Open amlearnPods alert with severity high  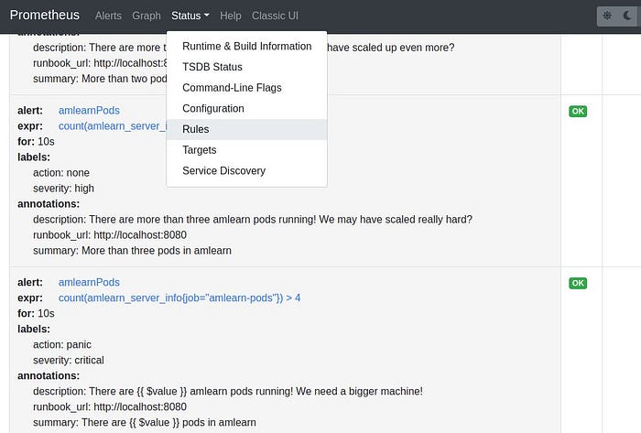[x=89, y=110]
